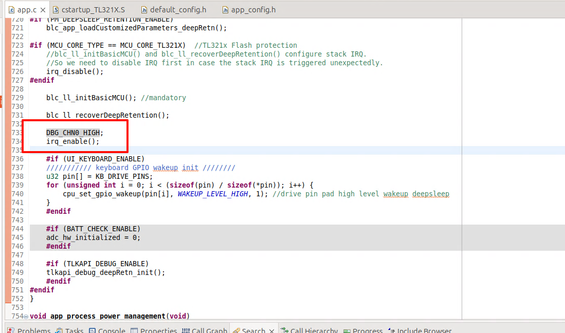Close the app.c editor tab
Screen dimensions: 565x333
42,10
